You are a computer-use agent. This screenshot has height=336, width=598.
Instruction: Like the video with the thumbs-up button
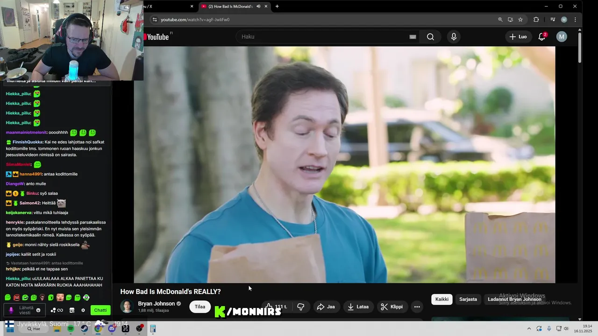pos(277,307)
